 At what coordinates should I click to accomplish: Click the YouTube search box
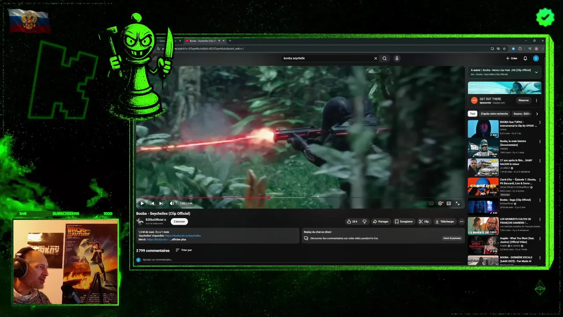tap(327, 58)
